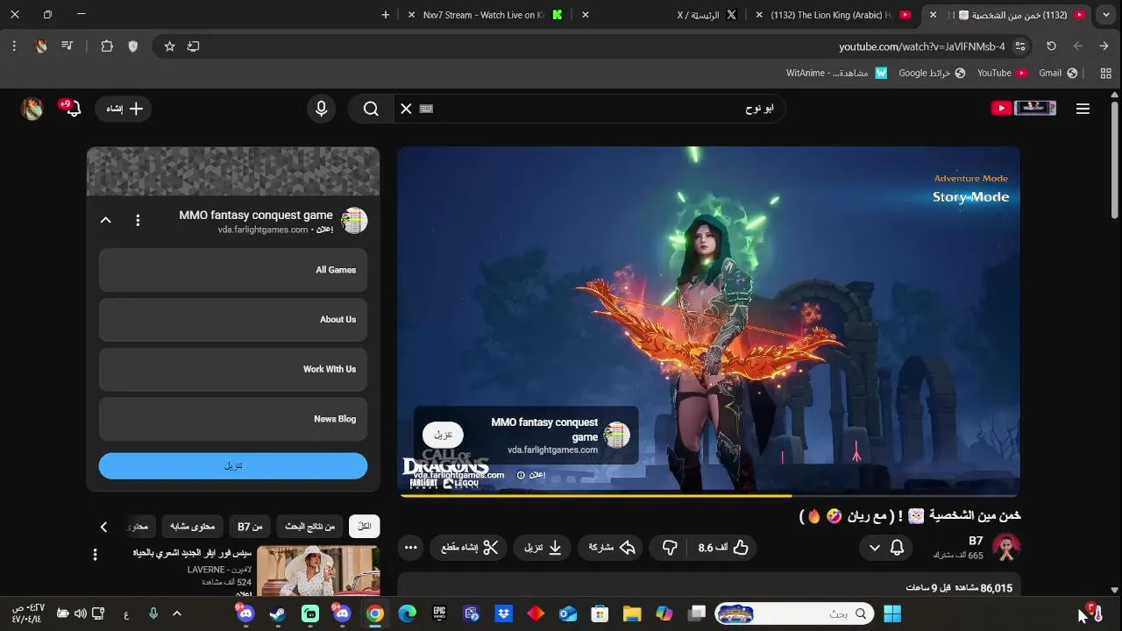Open the on-screen keyboard in the search box
The image size is (1122, 631).
point(427,109)
